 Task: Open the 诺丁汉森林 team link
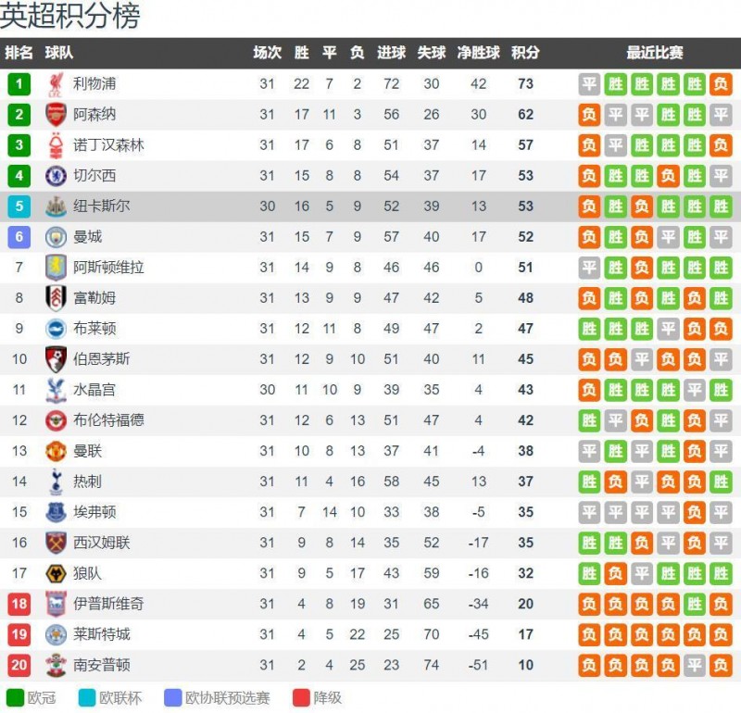(x=108, y=145)
